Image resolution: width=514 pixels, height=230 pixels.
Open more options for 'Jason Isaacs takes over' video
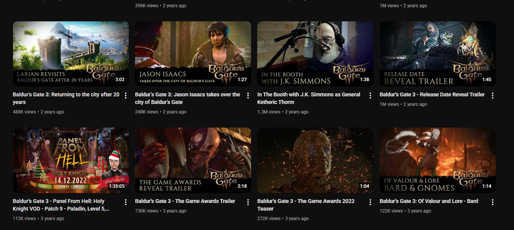(248, 96)
